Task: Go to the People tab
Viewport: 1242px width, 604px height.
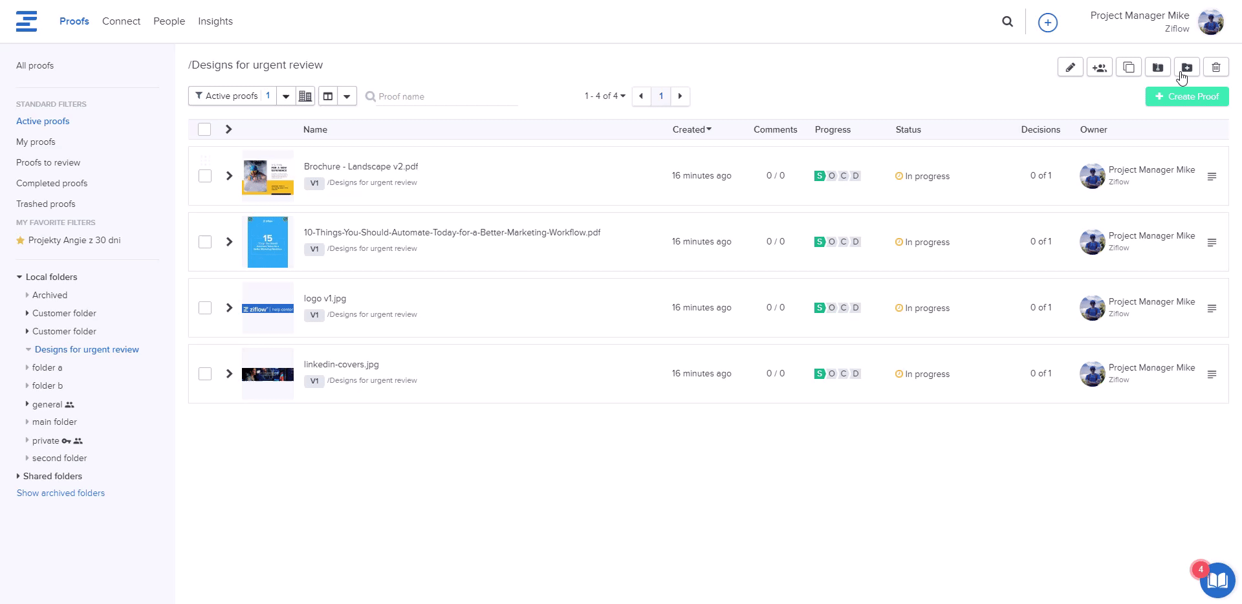Action: coord(169,21)
